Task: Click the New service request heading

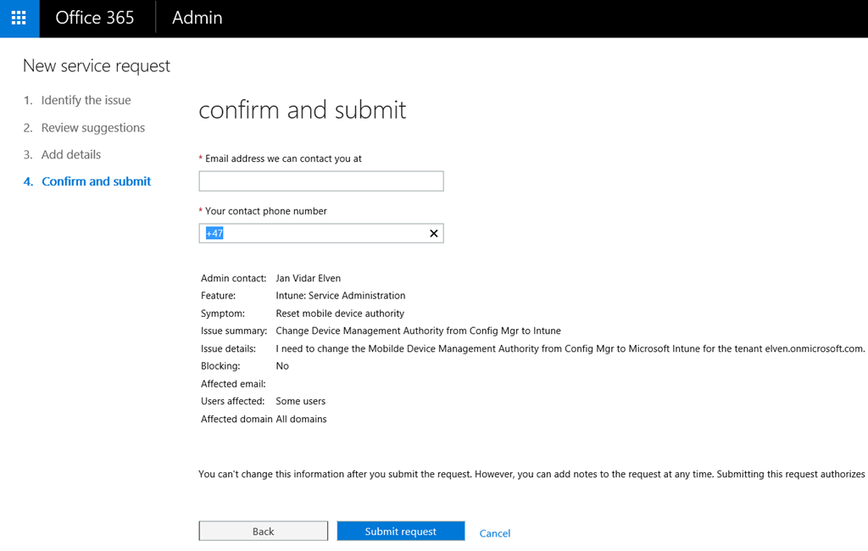Action: click(97, 66)
